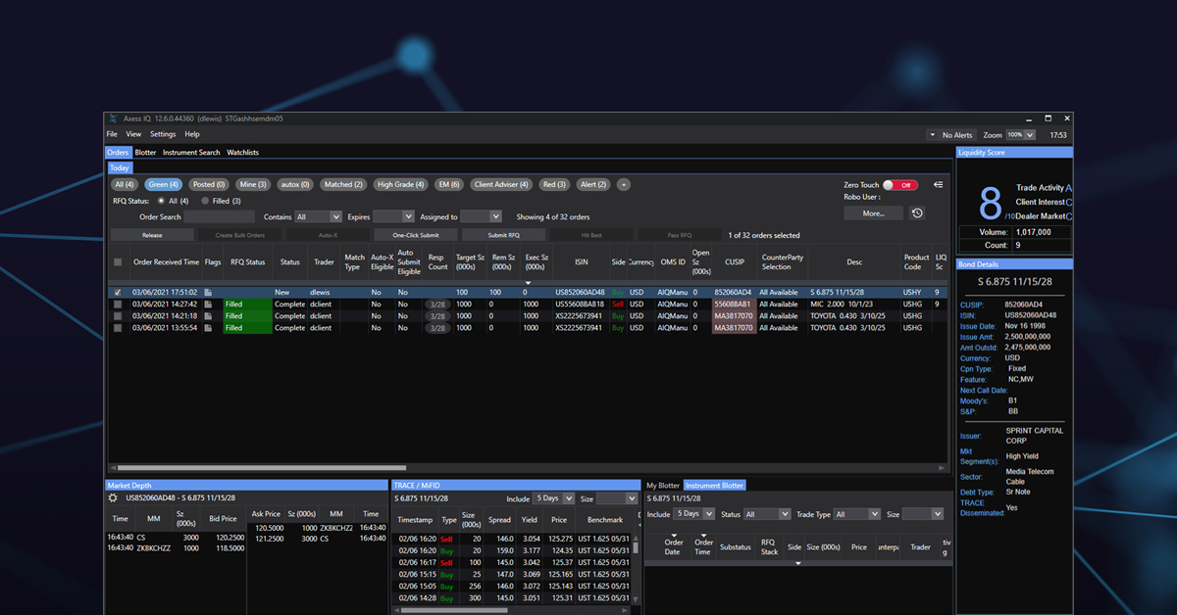Collapse panel using the left-arrow lines icon
1177x615 pixels.
click(x=938, y=184)
